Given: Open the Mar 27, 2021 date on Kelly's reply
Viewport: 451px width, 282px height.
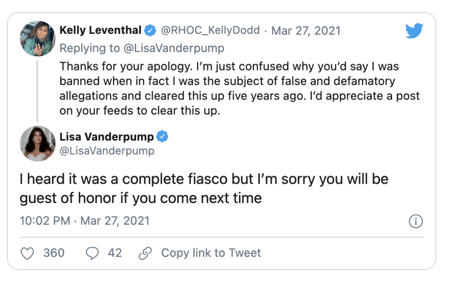Looking at the screenshot, I should click(306, 30).
